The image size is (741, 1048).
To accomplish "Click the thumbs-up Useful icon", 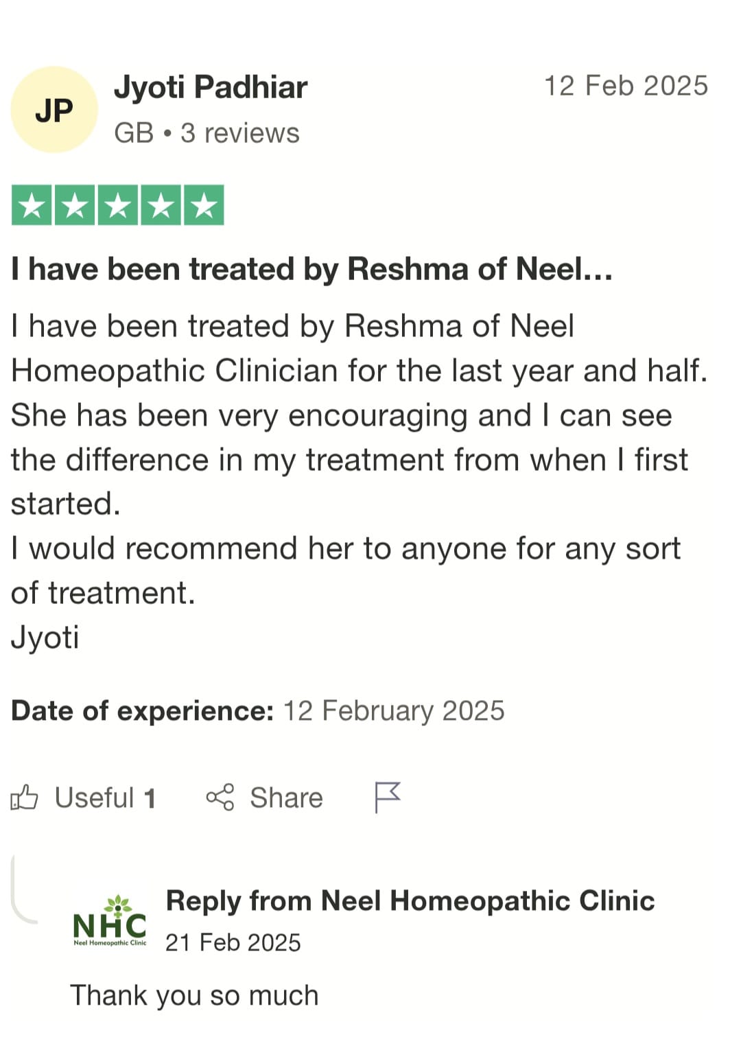I will [24, 797].
